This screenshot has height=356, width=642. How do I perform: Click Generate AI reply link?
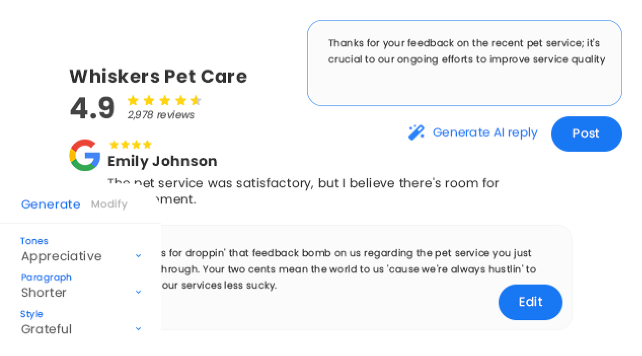(x=485, y=133)
